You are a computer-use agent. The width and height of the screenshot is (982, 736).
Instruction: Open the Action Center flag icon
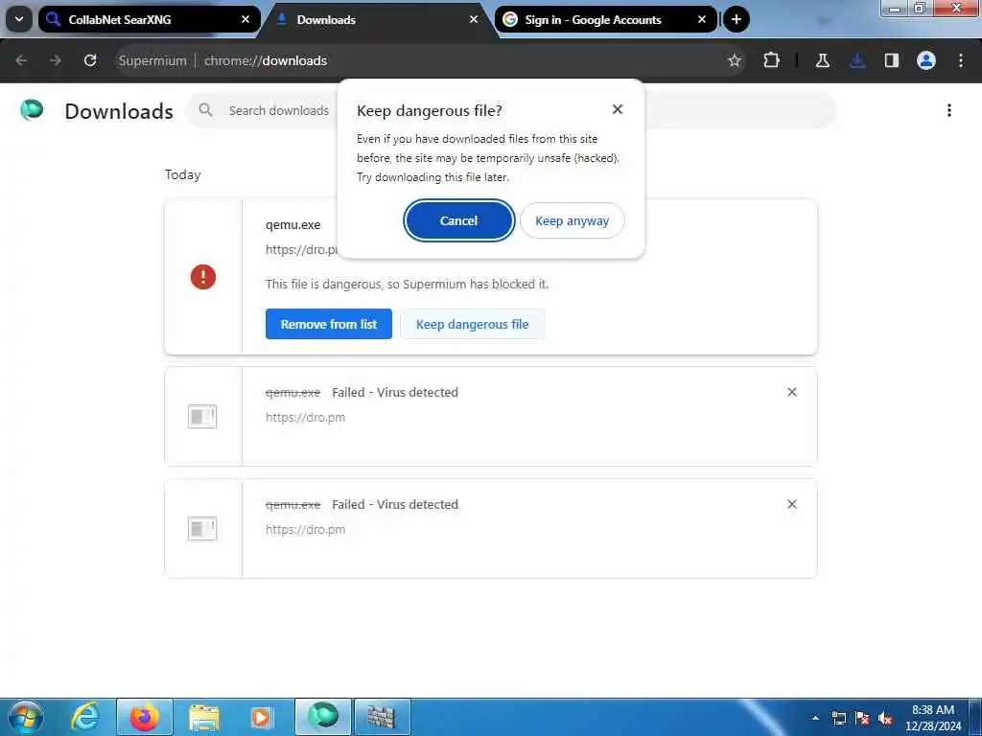(862, 719)
